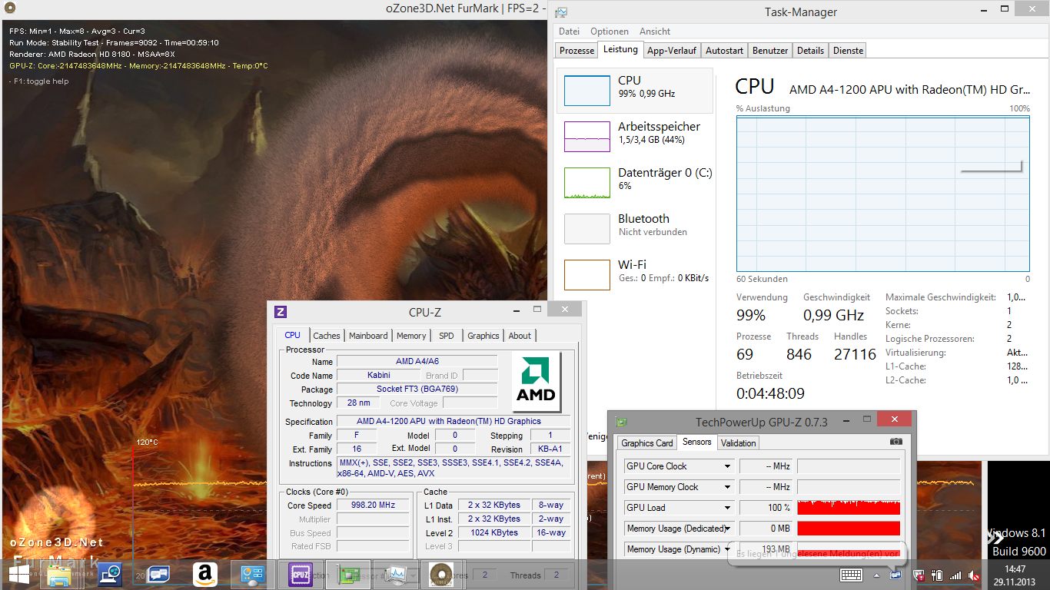This screenshot has width=1050, height=590.
Task: Click the GPU-Z title bar icon
Action: point(621,422)
